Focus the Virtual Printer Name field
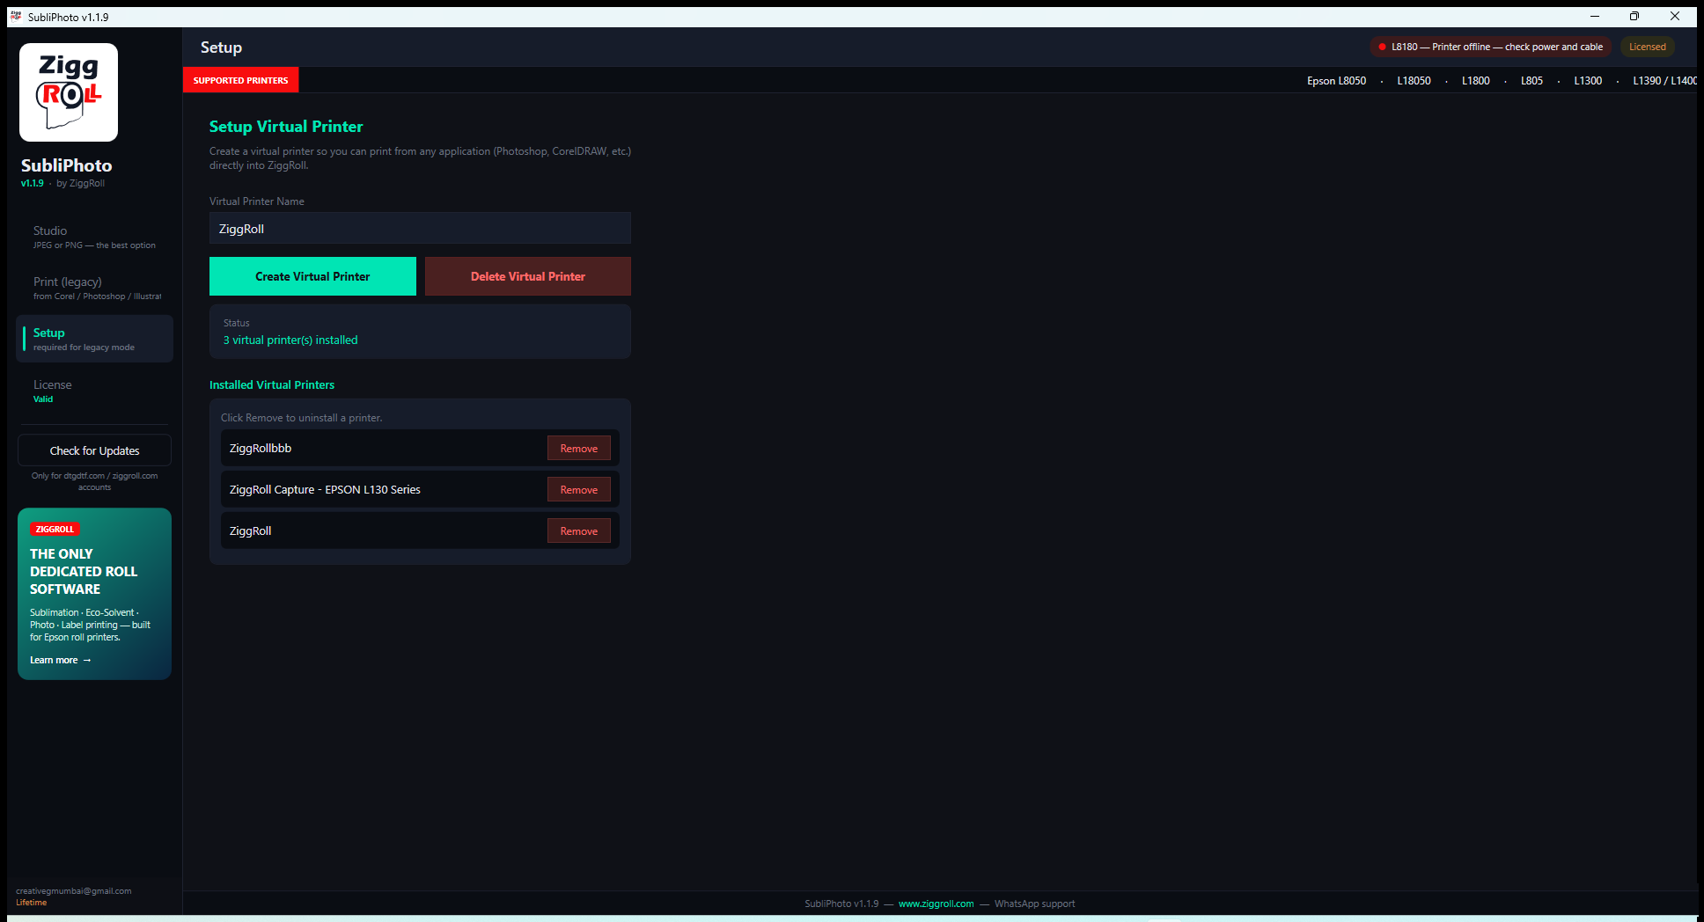The width and height of the screenshot is (1704, 922). [420, 229]
